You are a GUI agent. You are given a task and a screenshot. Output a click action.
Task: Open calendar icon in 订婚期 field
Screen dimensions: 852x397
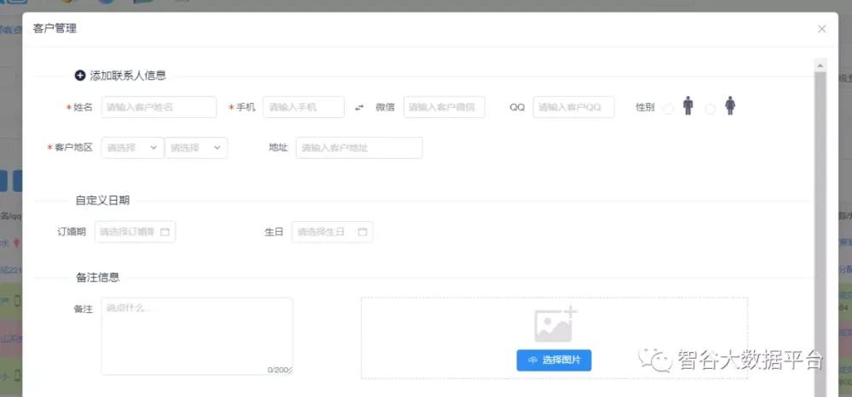[x=165, y=232]
